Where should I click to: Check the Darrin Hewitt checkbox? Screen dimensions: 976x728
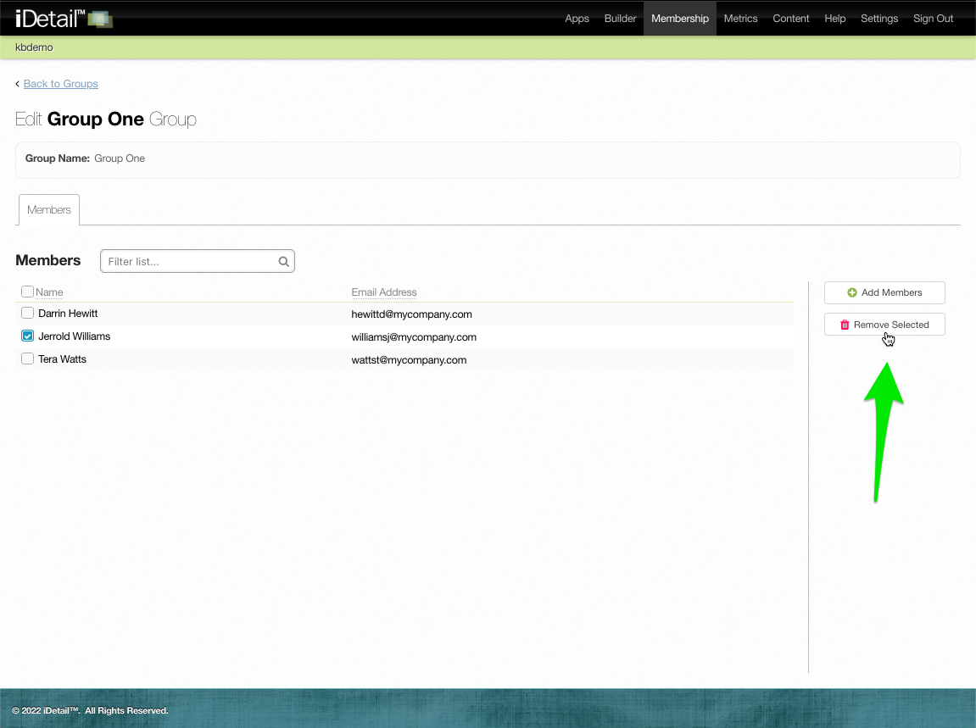(27, 313)
